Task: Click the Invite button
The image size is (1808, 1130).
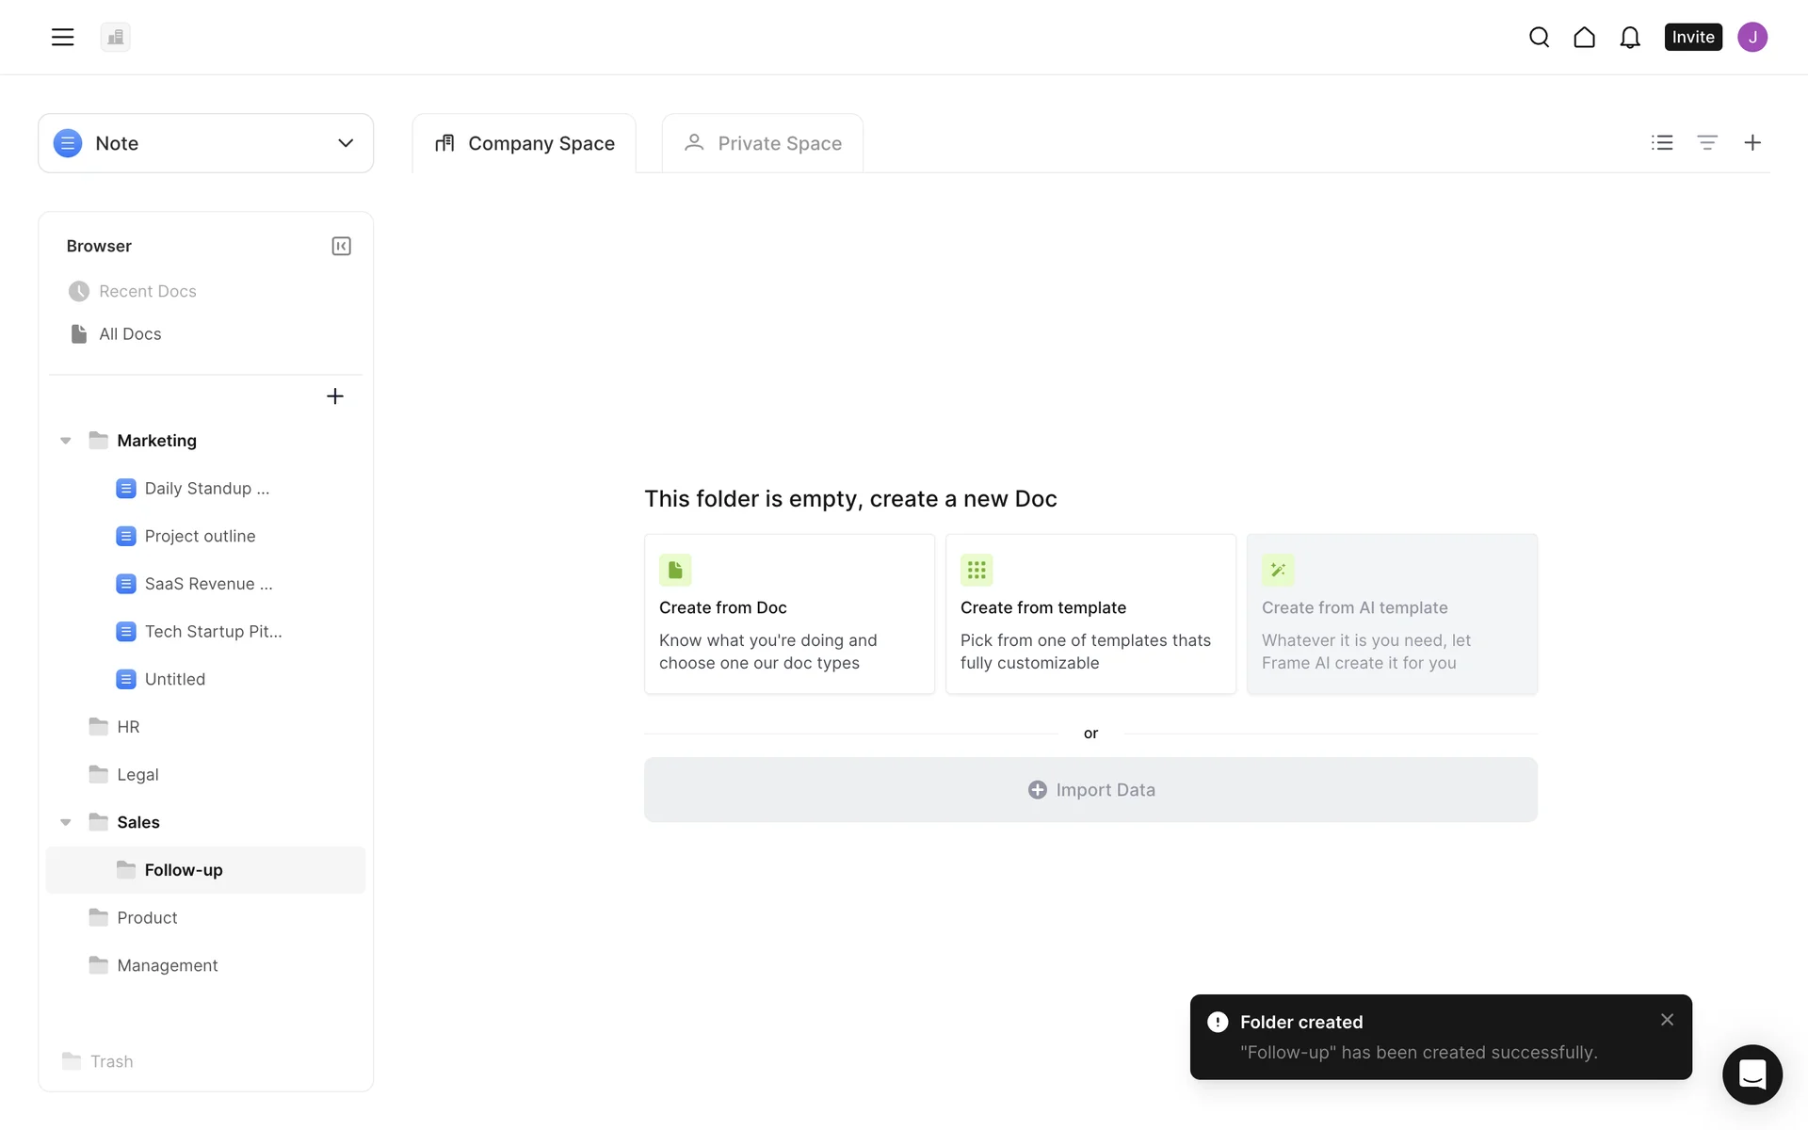Action: pyautogui.click(x=1692, y=37)
